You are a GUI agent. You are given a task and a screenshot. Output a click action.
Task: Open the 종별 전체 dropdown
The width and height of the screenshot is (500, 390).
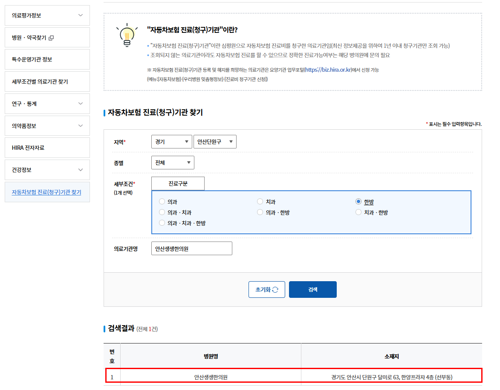pyautogui.click(x=173, y=163)
